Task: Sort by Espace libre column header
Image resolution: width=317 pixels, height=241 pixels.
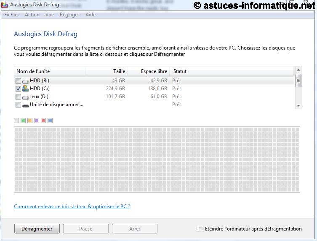Action: click(x=148, y=71)
